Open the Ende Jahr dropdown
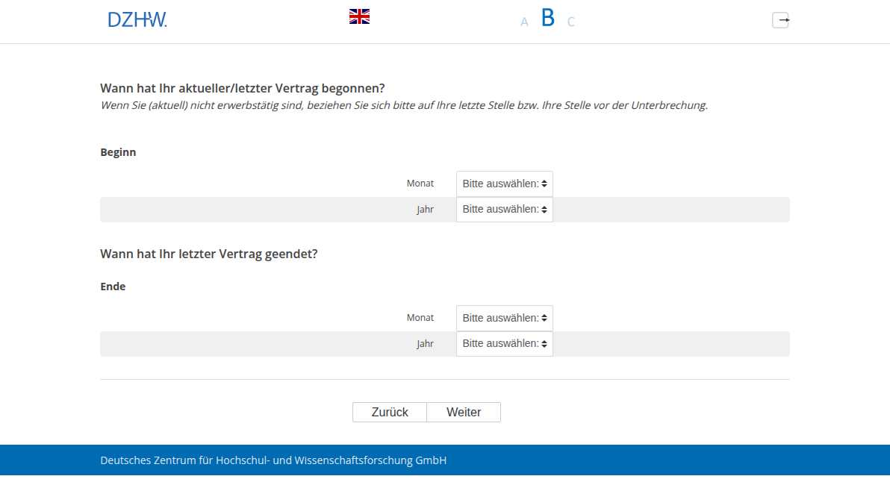The height and width of the screenshot is (482, 890). (505, 344)
